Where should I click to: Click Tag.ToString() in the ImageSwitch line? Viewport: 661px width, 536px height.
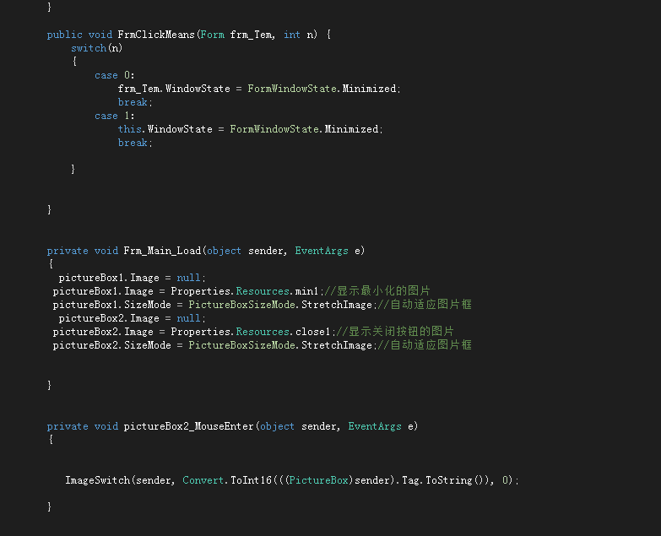click(x=444, y=480)
